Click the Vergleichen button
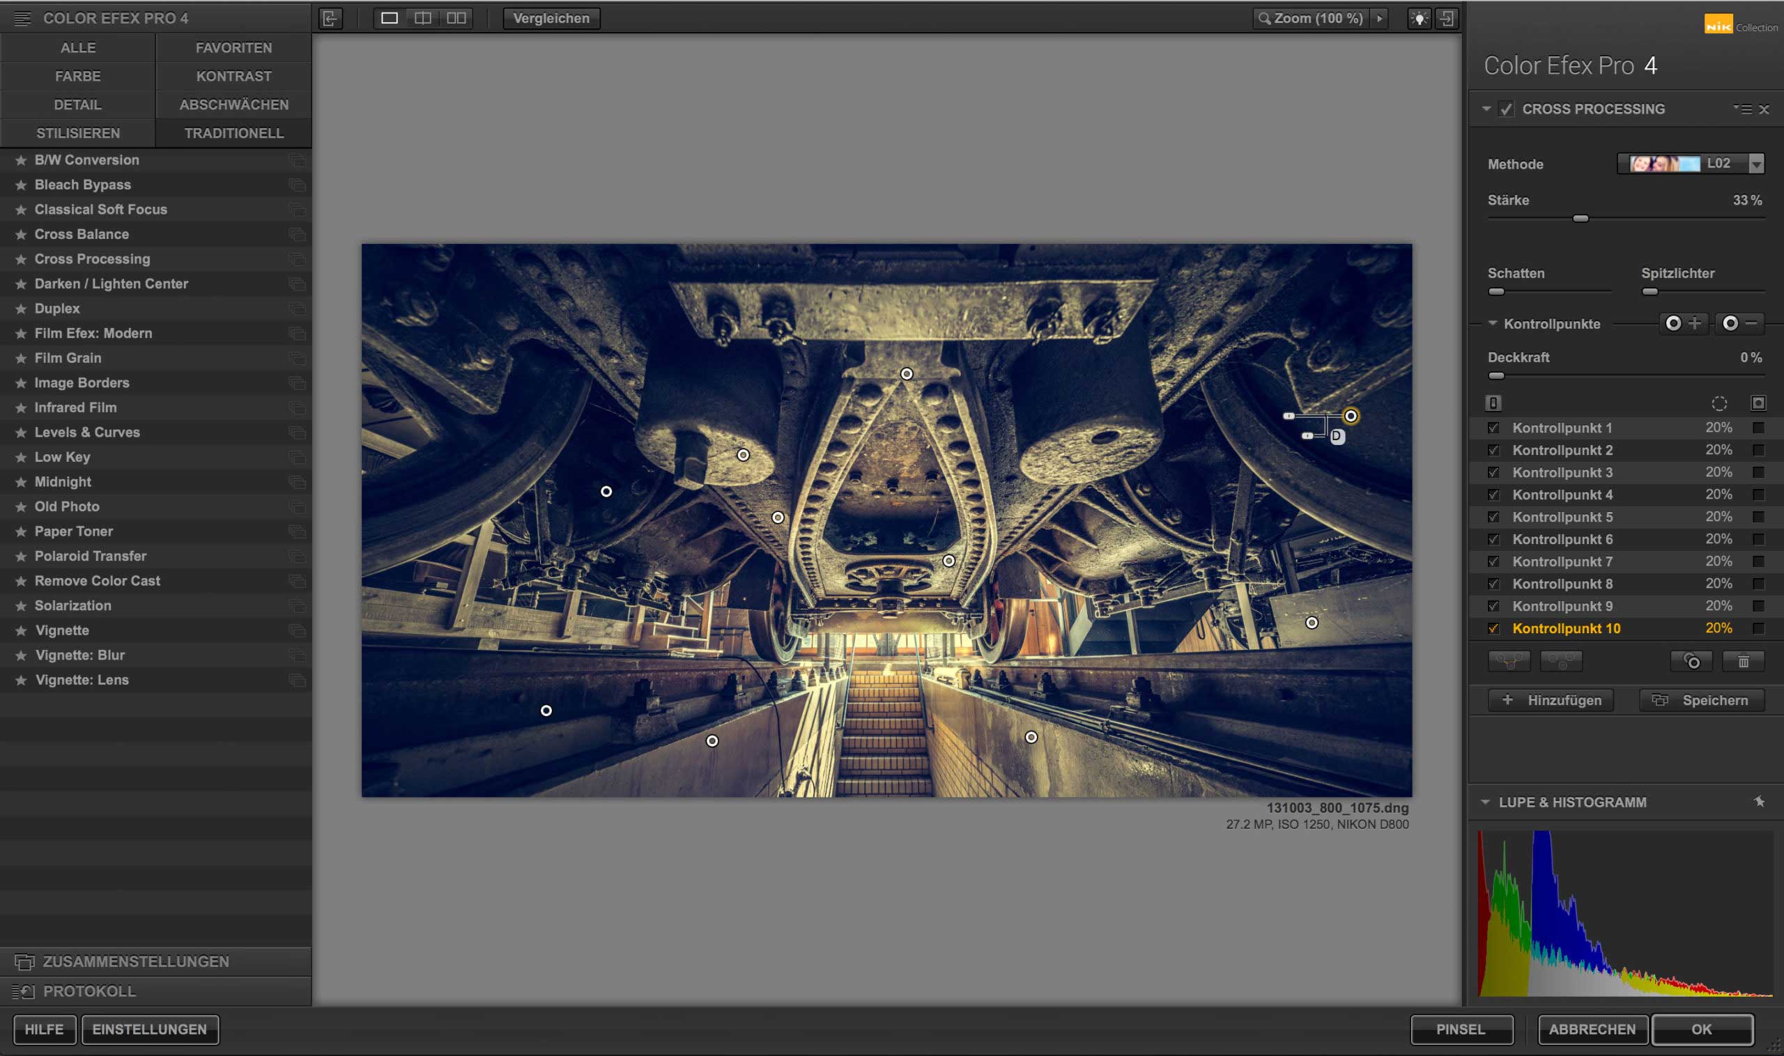Image resolution: width=1784 pixels, height=1056 pixels. (551, 19)
